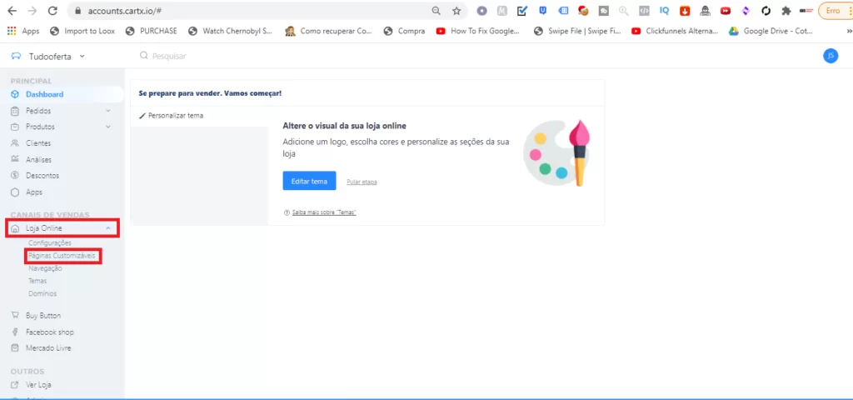
Task: Open Apps via its sidebar icon
Action: (x=15, y=192)
